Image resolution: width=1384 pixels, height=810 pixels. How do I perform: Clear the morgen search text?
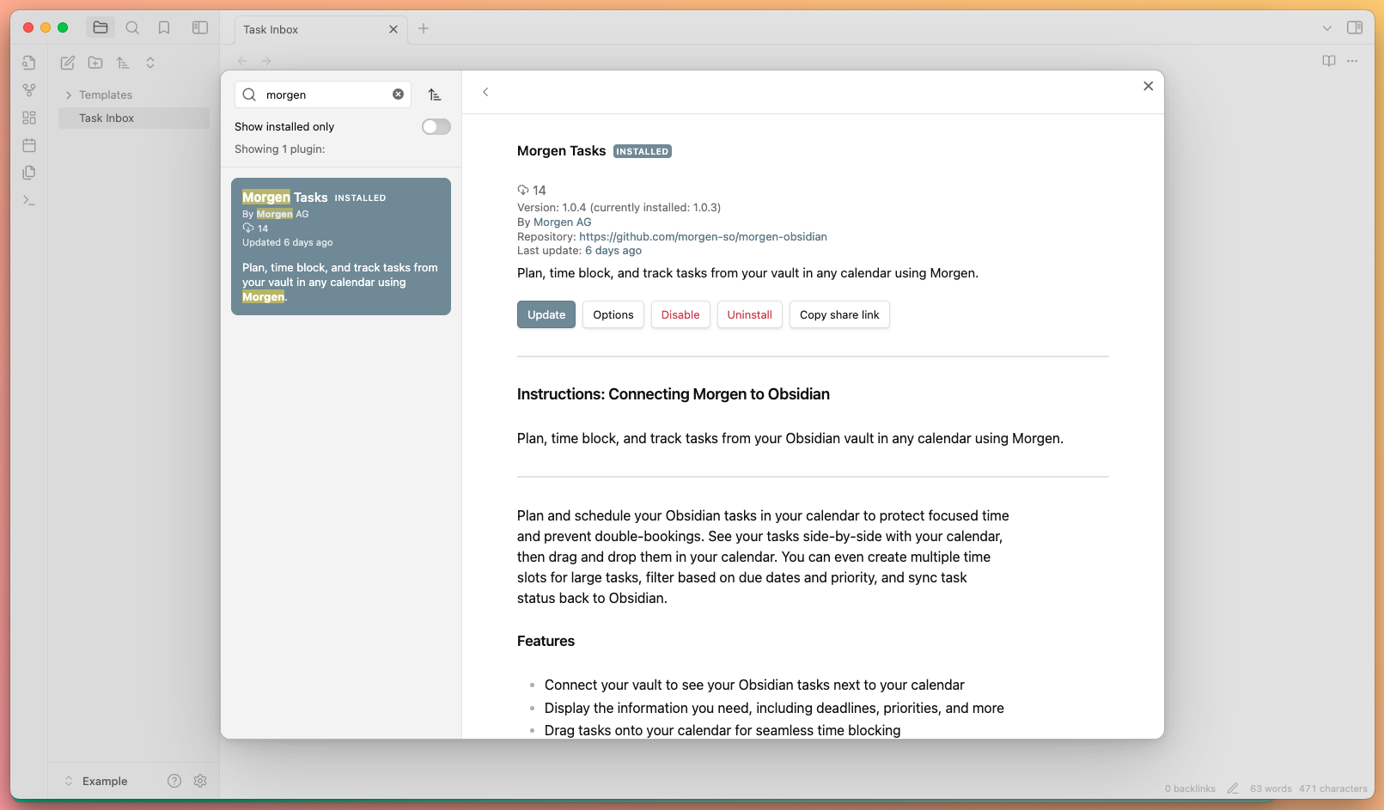(398, 94)
